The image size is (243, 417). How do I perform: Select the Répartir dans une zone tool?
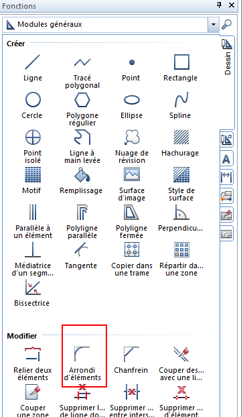tap(181, 259)
